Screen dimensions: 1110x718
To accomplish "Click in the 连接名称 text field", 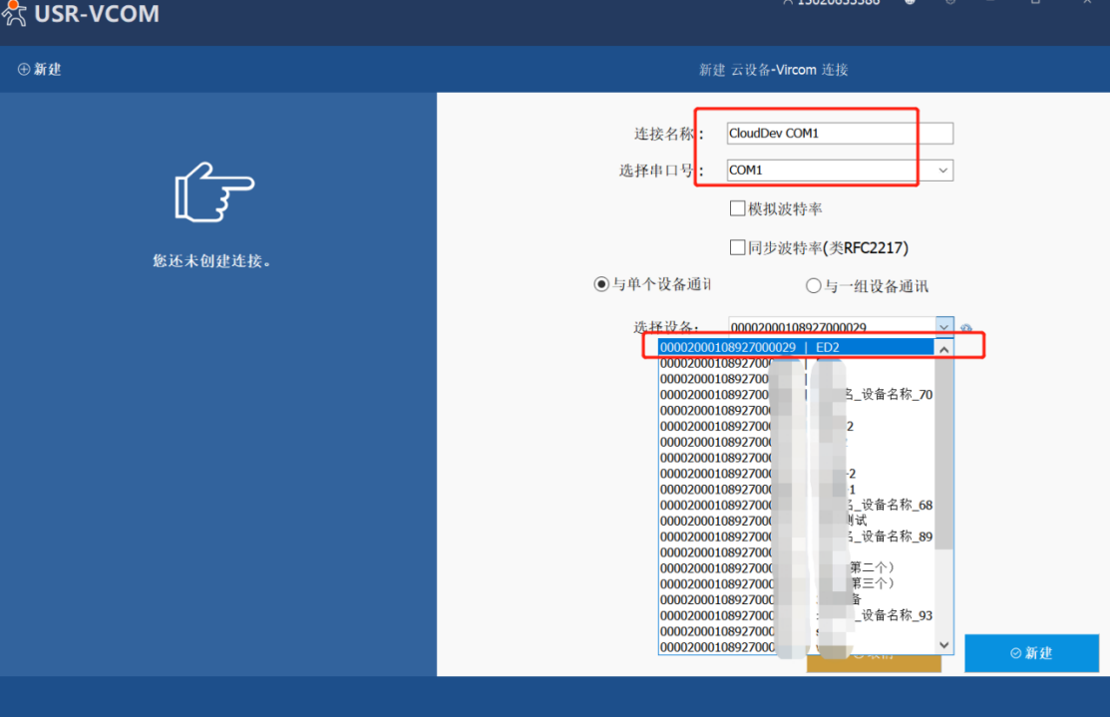I will pyautogui.click(x=839, y=133).
